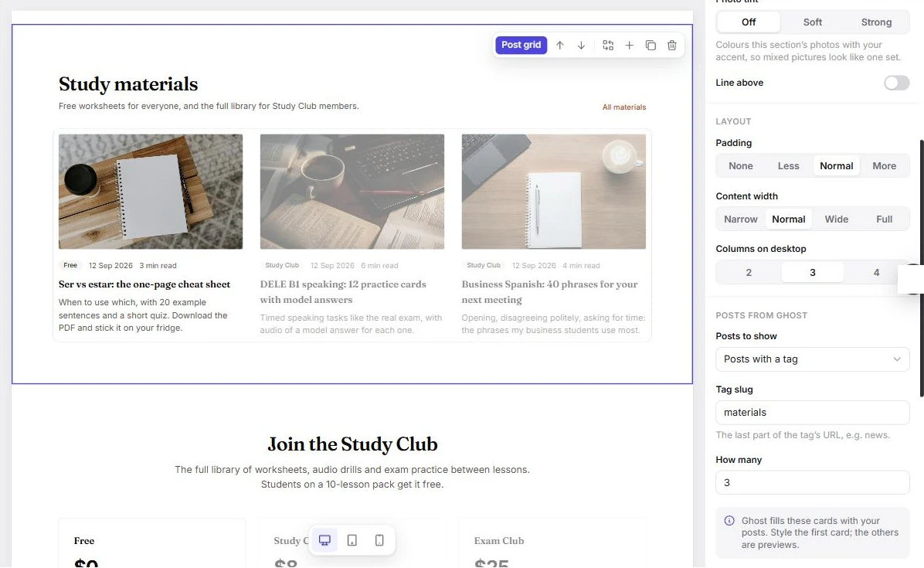Open the All materials link

[x=624, y=107]
